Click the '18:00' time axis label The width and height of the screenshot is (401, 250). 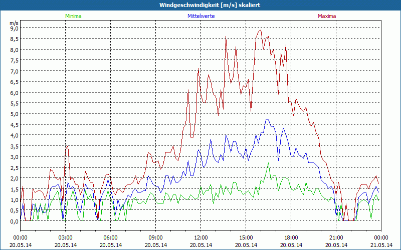tap(291, 238)
